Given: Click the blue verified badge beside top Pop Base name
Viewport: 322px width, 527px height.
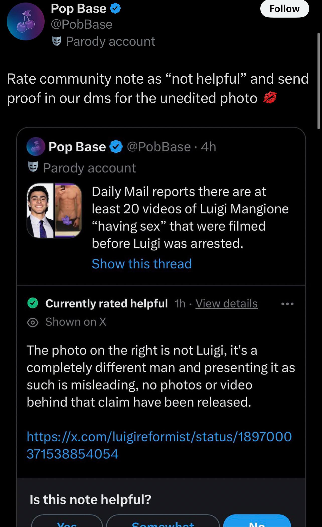Looking at the screenshot, I should [x=115, y=9].
